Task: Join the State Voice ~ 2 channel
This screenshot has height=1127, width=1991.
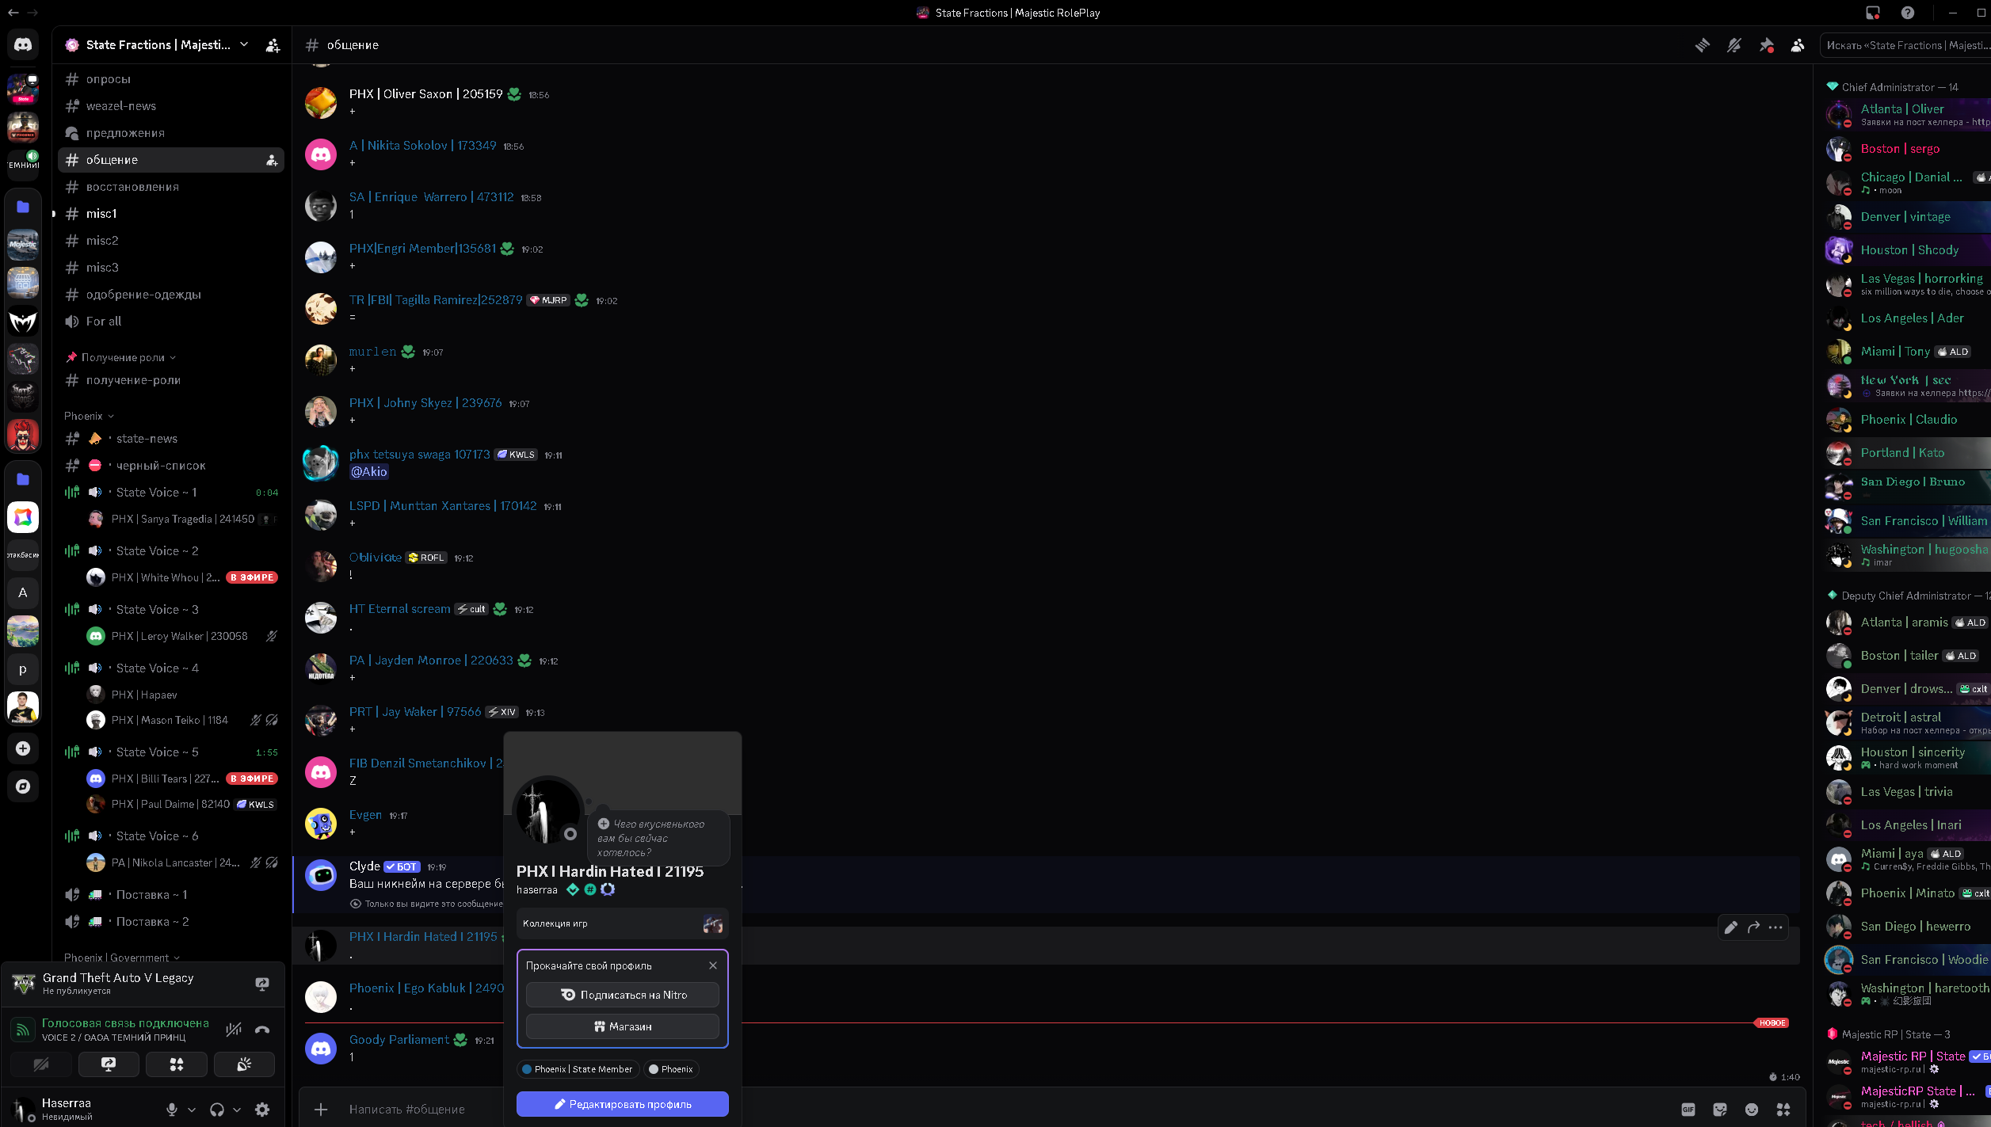Action: (157, 551)
